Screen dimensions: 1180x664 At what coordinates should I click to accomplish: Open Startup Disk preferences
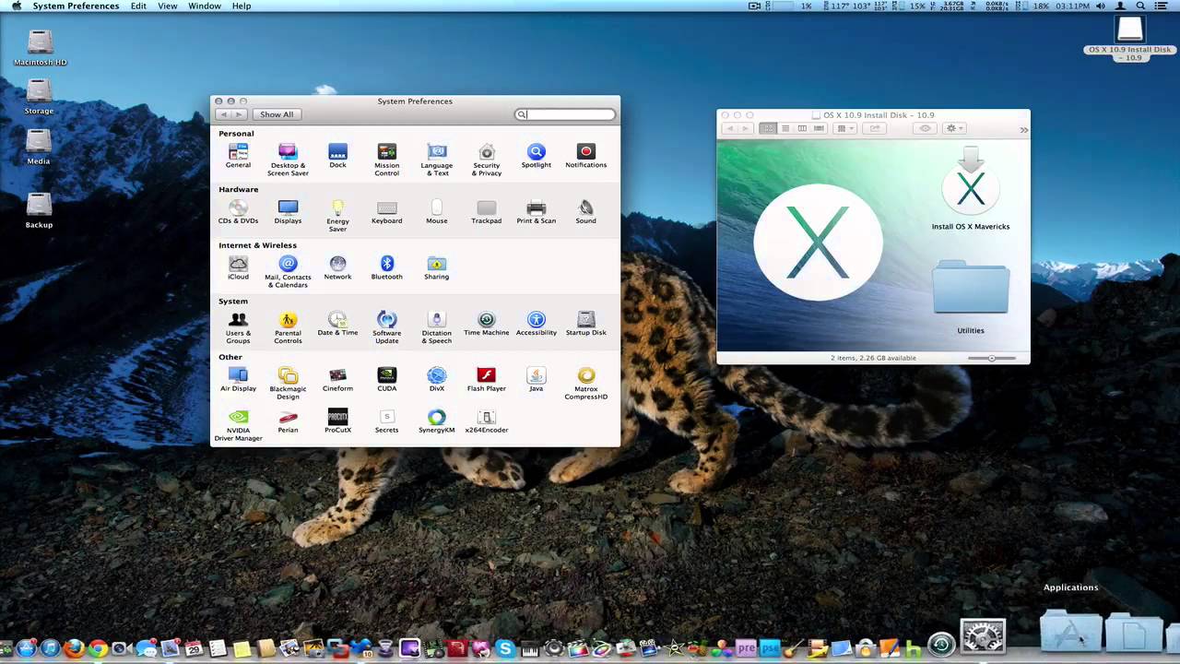pyautogui.click(x=586, y=322)
